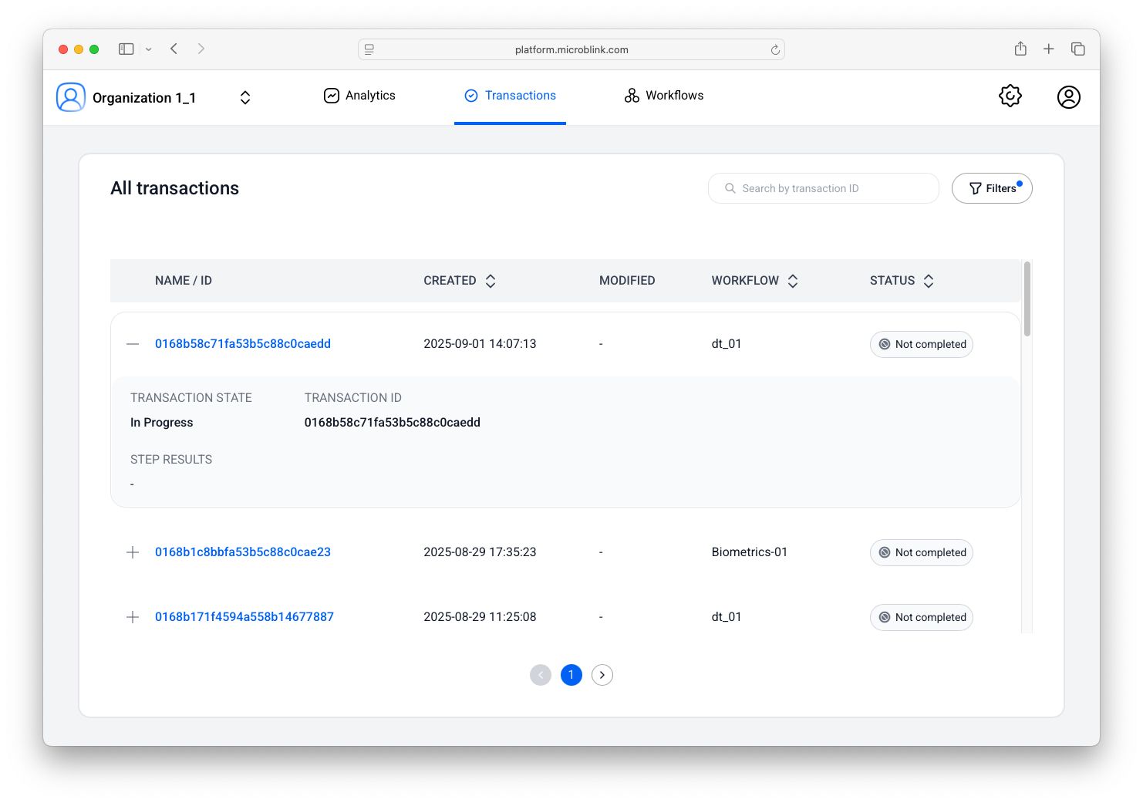Screen dimensions: 1143x803
Task: Open the Analytics section icon
Action: pyautogui.click(x=331, y=95)
